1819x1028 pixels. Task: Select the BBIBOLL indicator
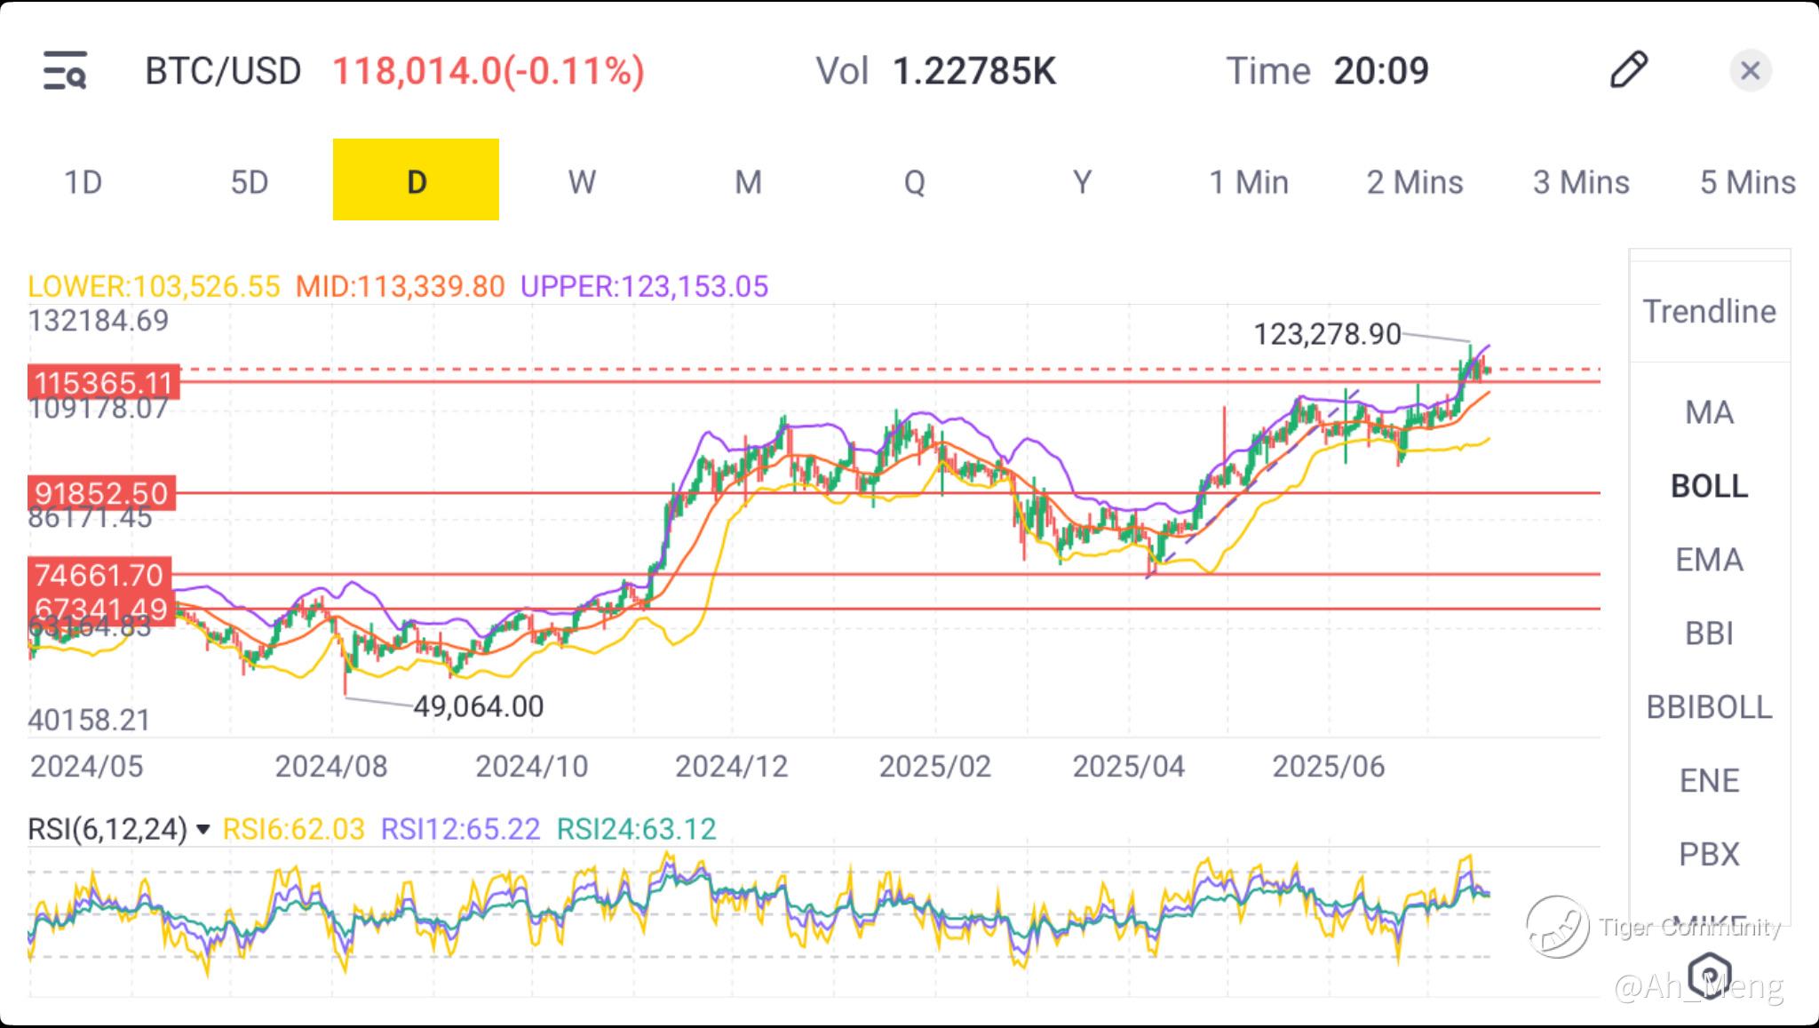[1709, 707]
